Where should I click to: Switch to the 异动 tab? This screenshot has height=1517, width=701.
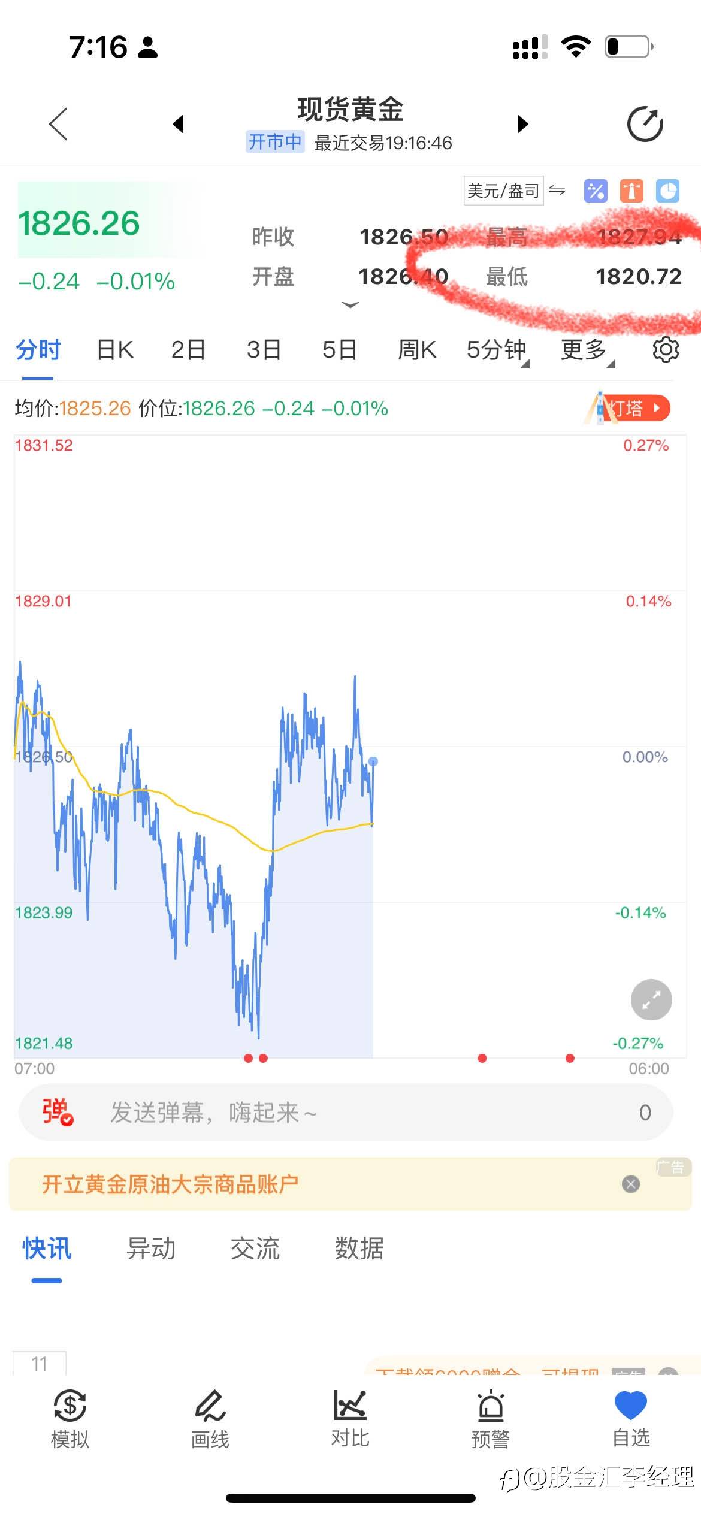coord(151,1249)
